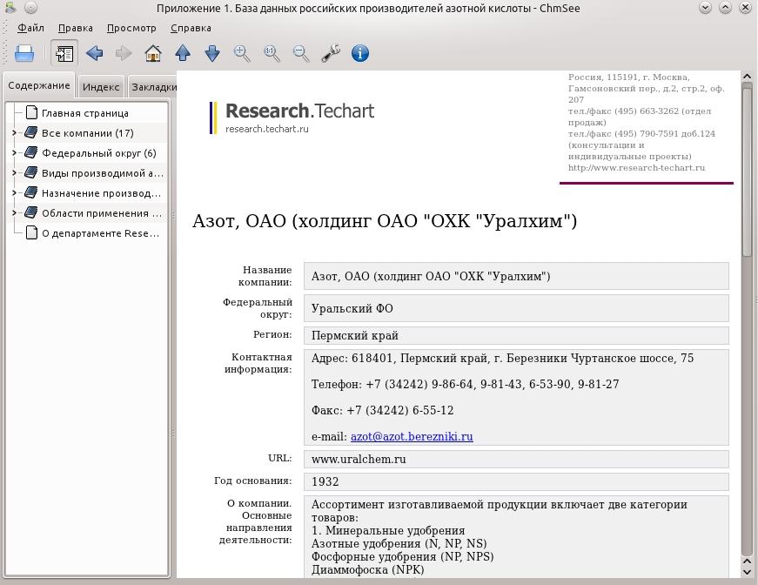Expand the Федеральный округ (6) node
The image size is (758, 585).
coord(15,152)
